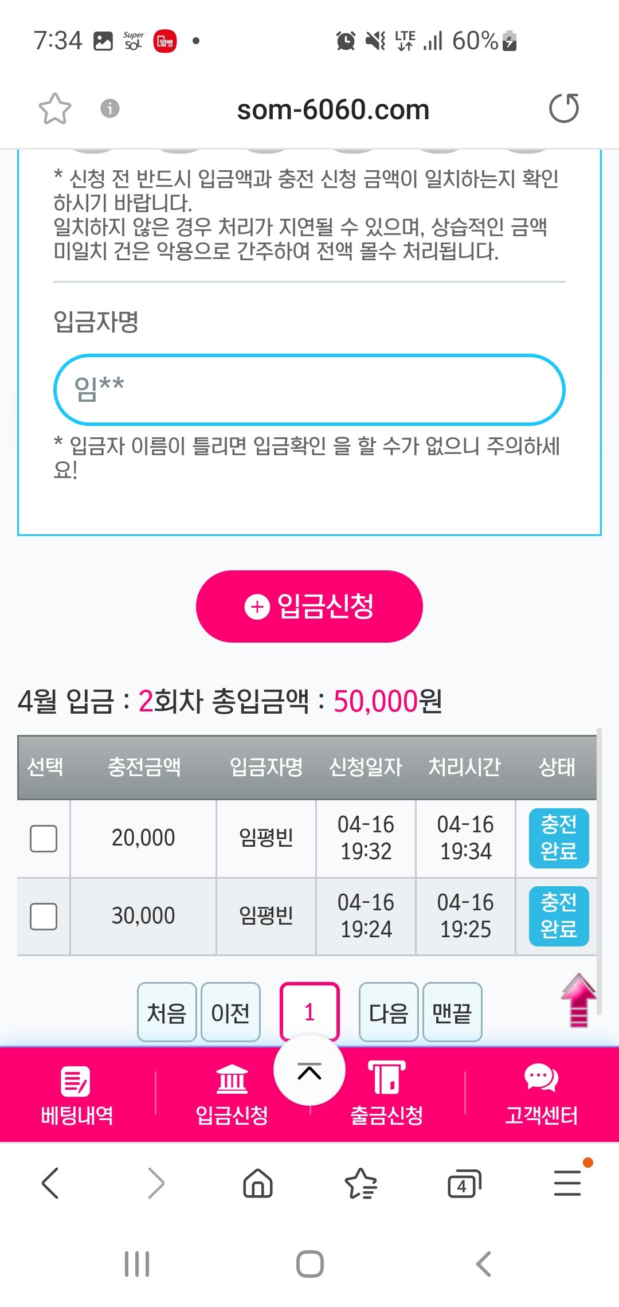Expand the bottom menu up chevron
The image size is (619, 1307).
tap(309, 1071)
